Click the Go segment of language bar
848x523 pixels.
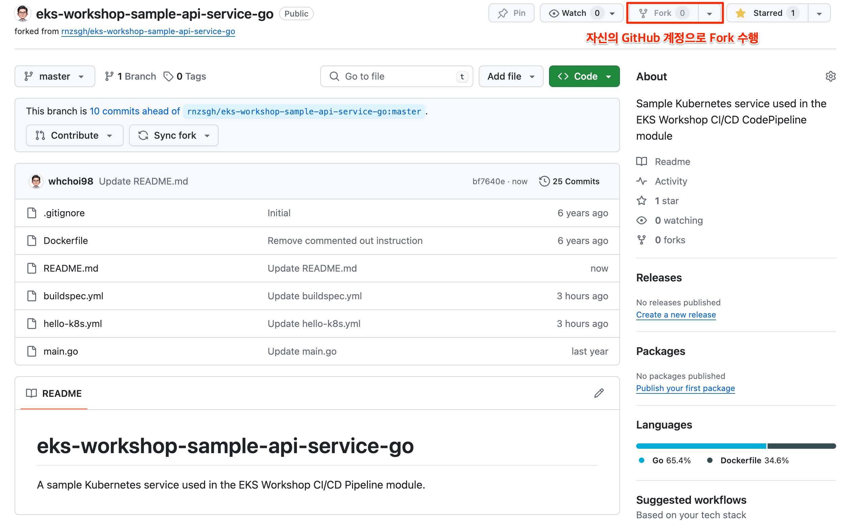(x=701, y=446)
